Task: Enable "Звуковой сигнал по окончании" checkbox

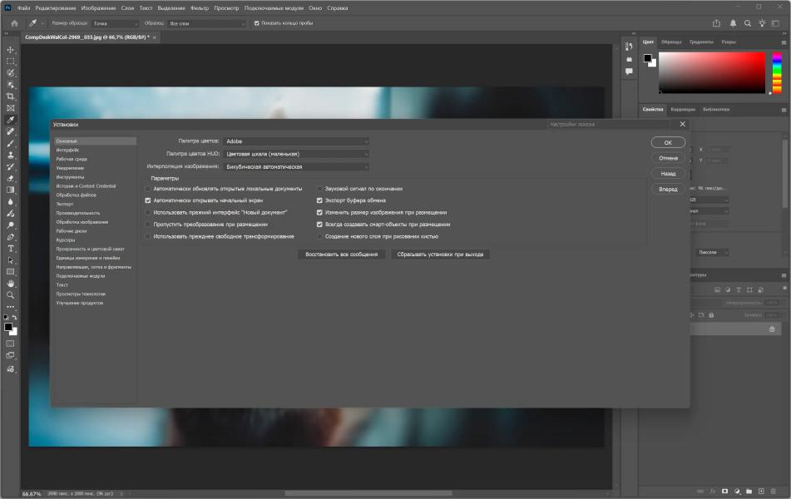Action: click(x=319, y=189)
